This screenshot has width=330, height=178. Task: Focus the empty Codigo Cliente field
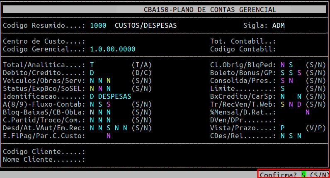click(108, 151)
